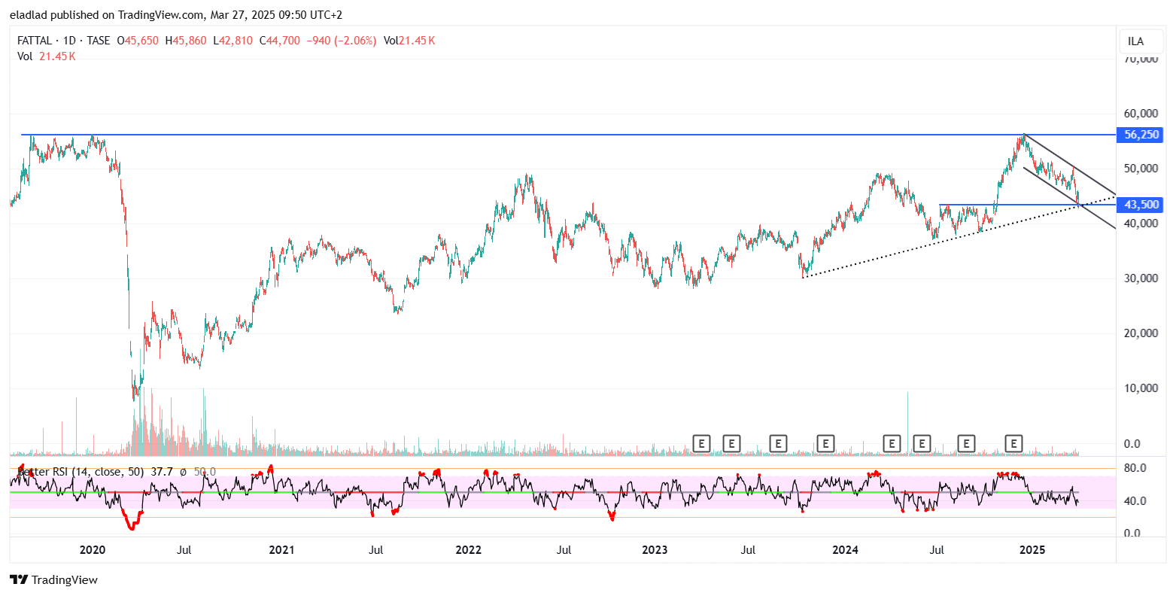Click the TradingView logo at the bottom
The width and height of the screenshot is (1176, 596).
tap(53, 579)
